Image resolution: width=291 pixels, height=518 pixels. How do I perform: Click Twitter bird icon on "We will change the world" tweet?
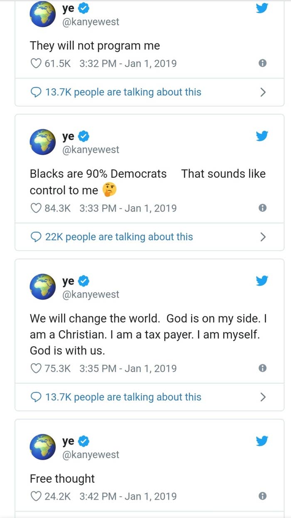(262, 281)
